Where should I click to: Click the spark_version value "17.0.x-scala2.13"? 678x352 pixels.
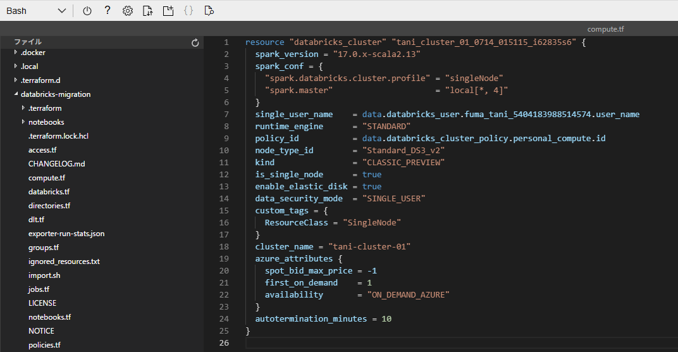376,54
